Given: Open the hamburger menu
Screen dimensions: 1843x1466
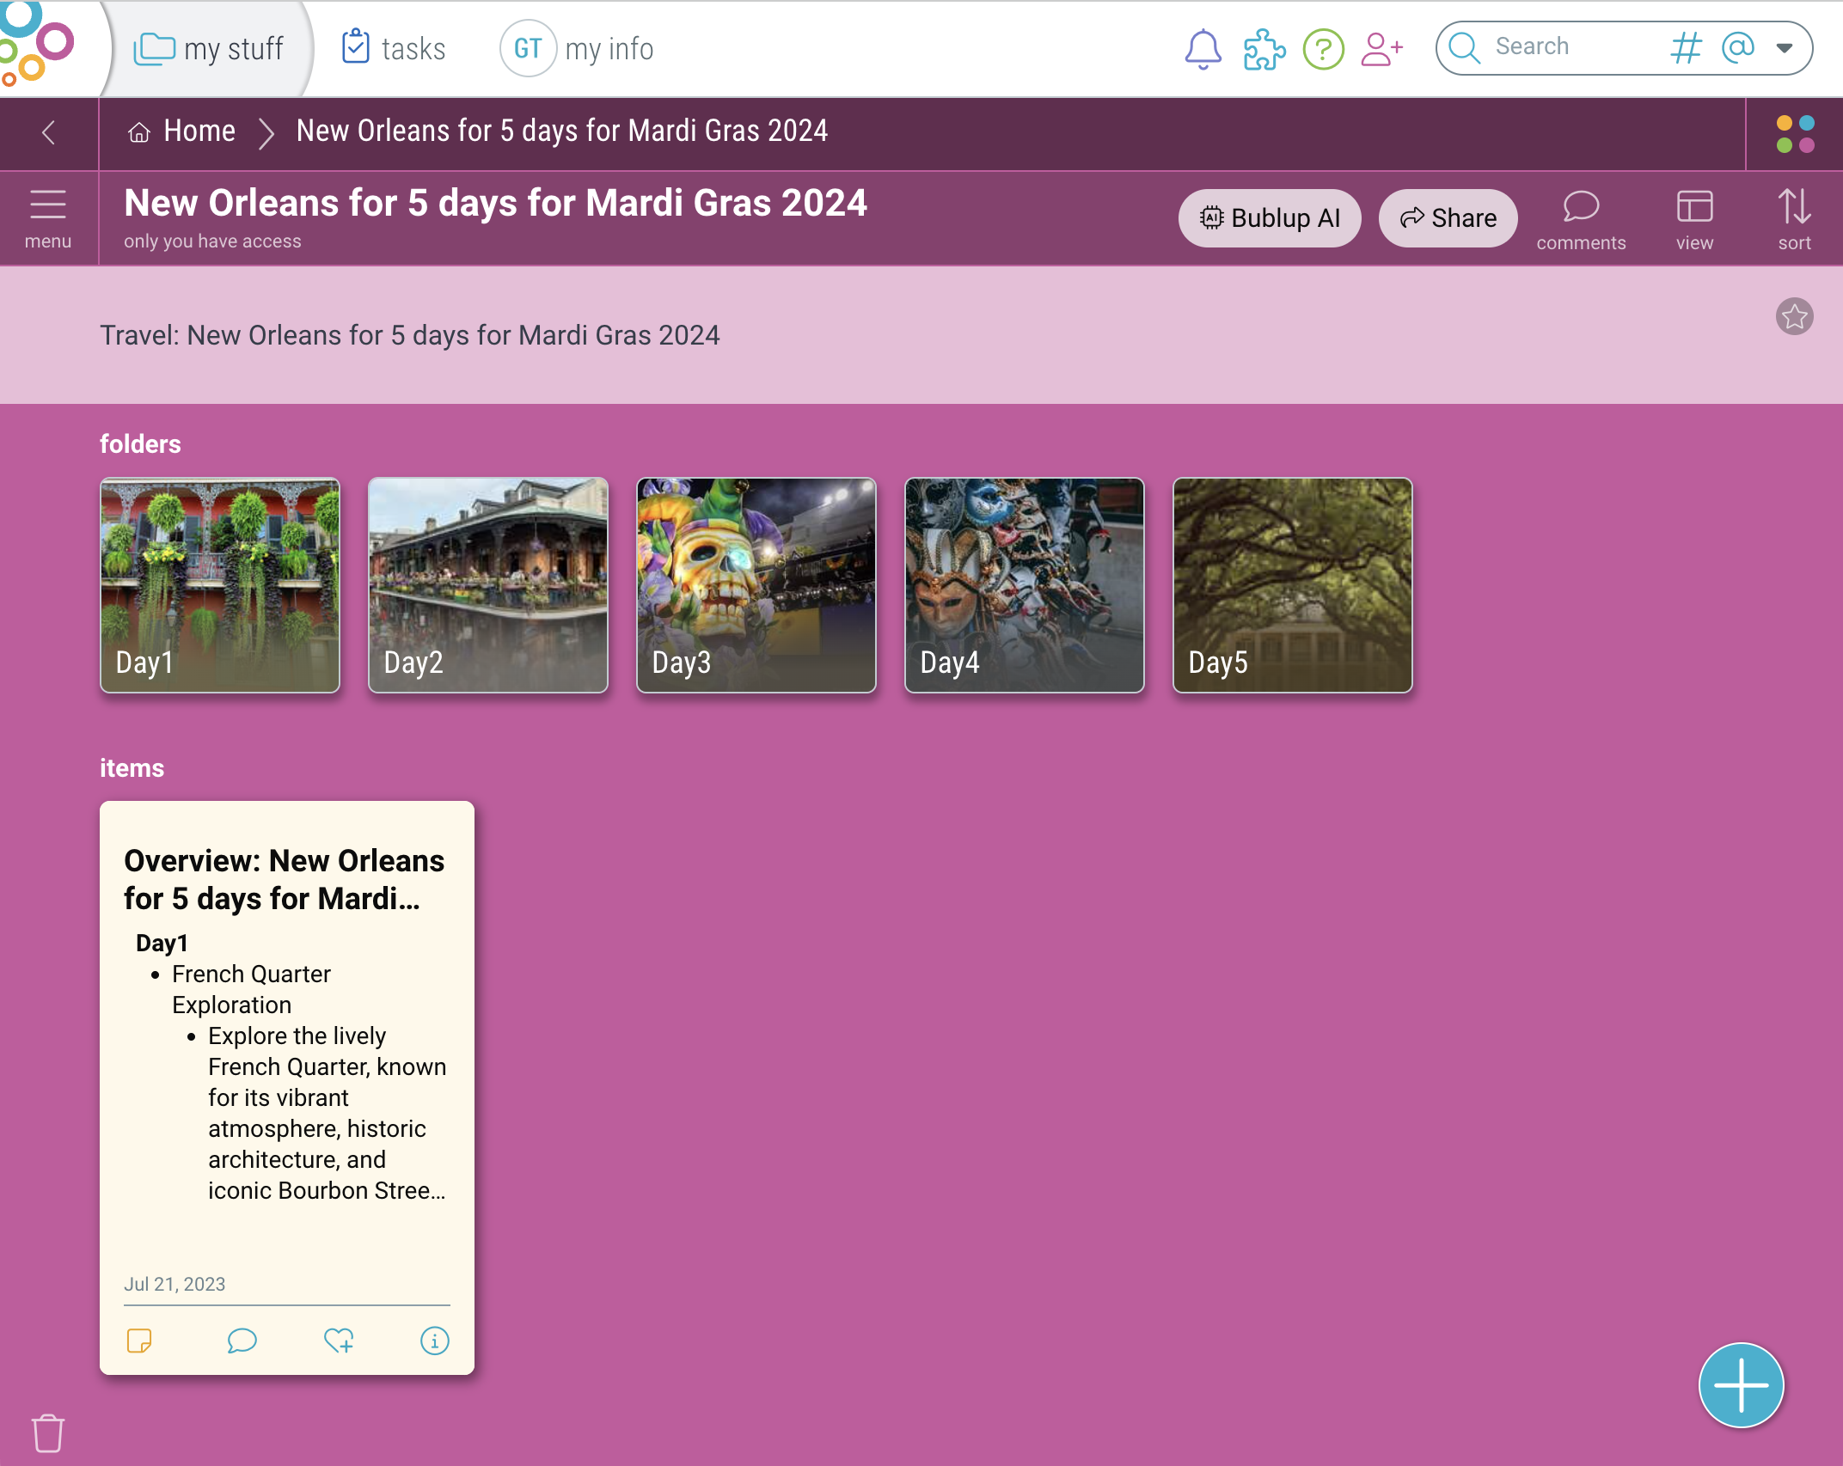Looking at the screenshot, I should click(x=48, y=218).
